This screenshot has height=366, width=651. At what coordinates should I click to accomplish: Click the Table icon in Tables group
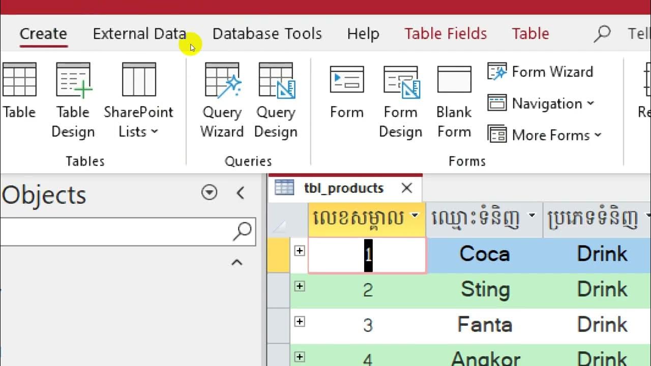pos(19,91)
